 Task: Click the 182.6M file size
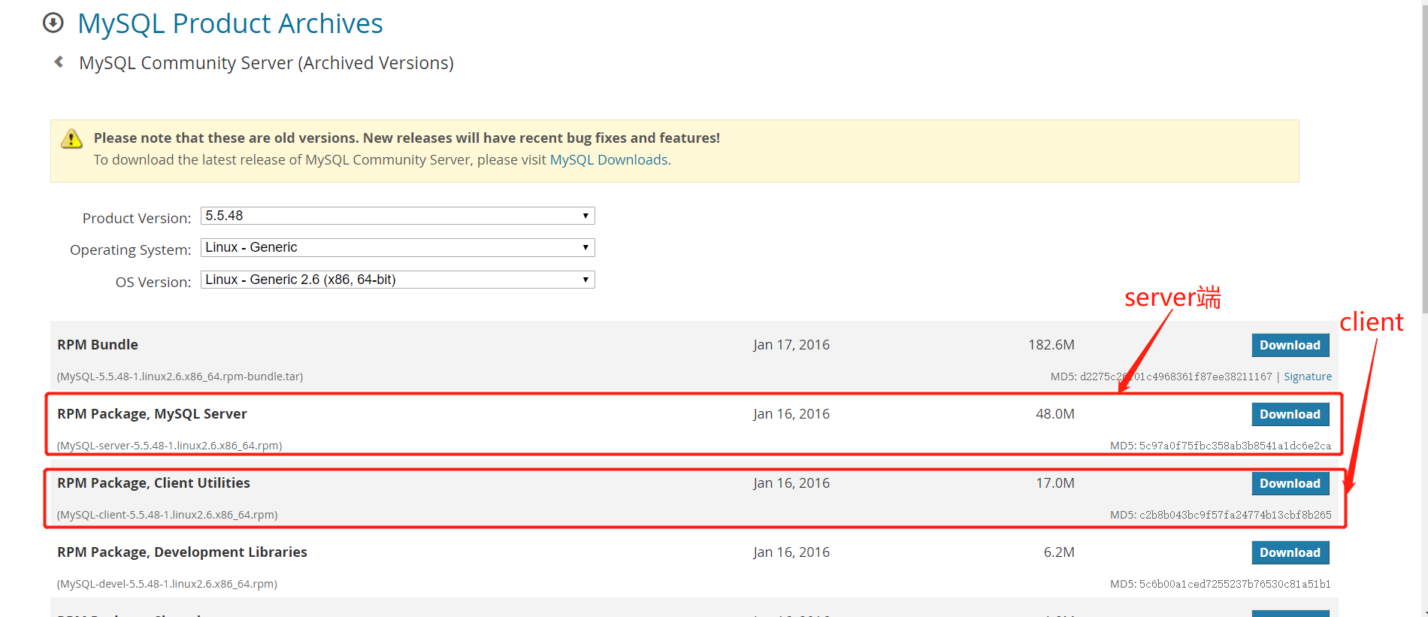point(1051,344)
